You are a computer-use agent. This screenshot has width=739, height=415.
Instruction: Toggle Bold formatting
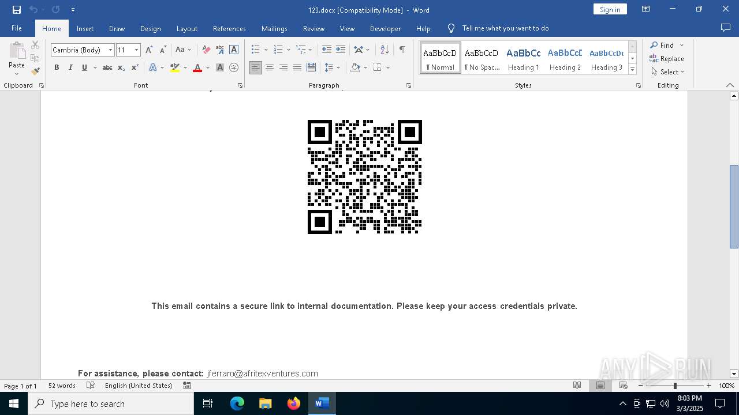pyautogui.click(x=57, y=67)
